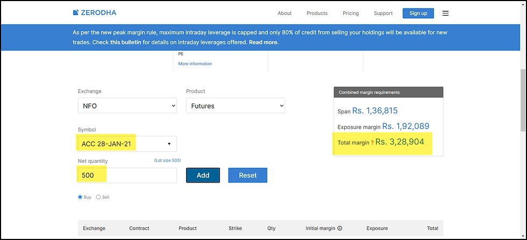Click the Combined margin requirements header
The image size is (527, 240).
388,92
